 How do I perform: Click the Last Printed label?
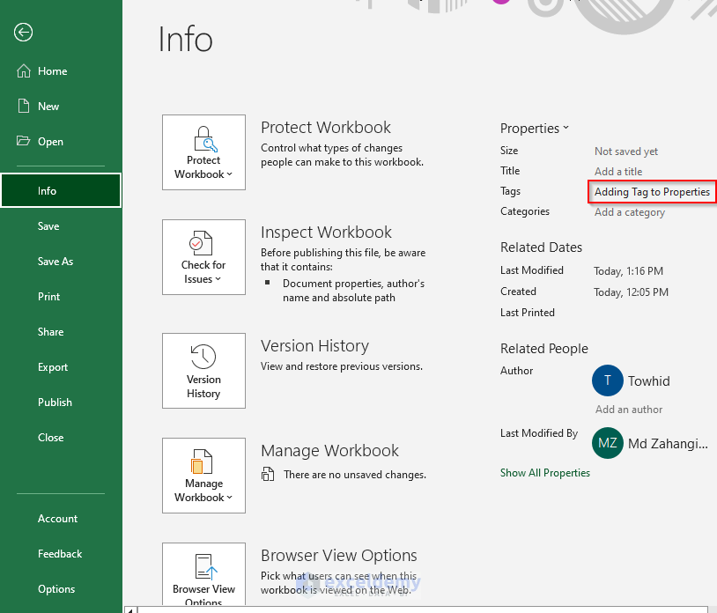click(528, 313)
